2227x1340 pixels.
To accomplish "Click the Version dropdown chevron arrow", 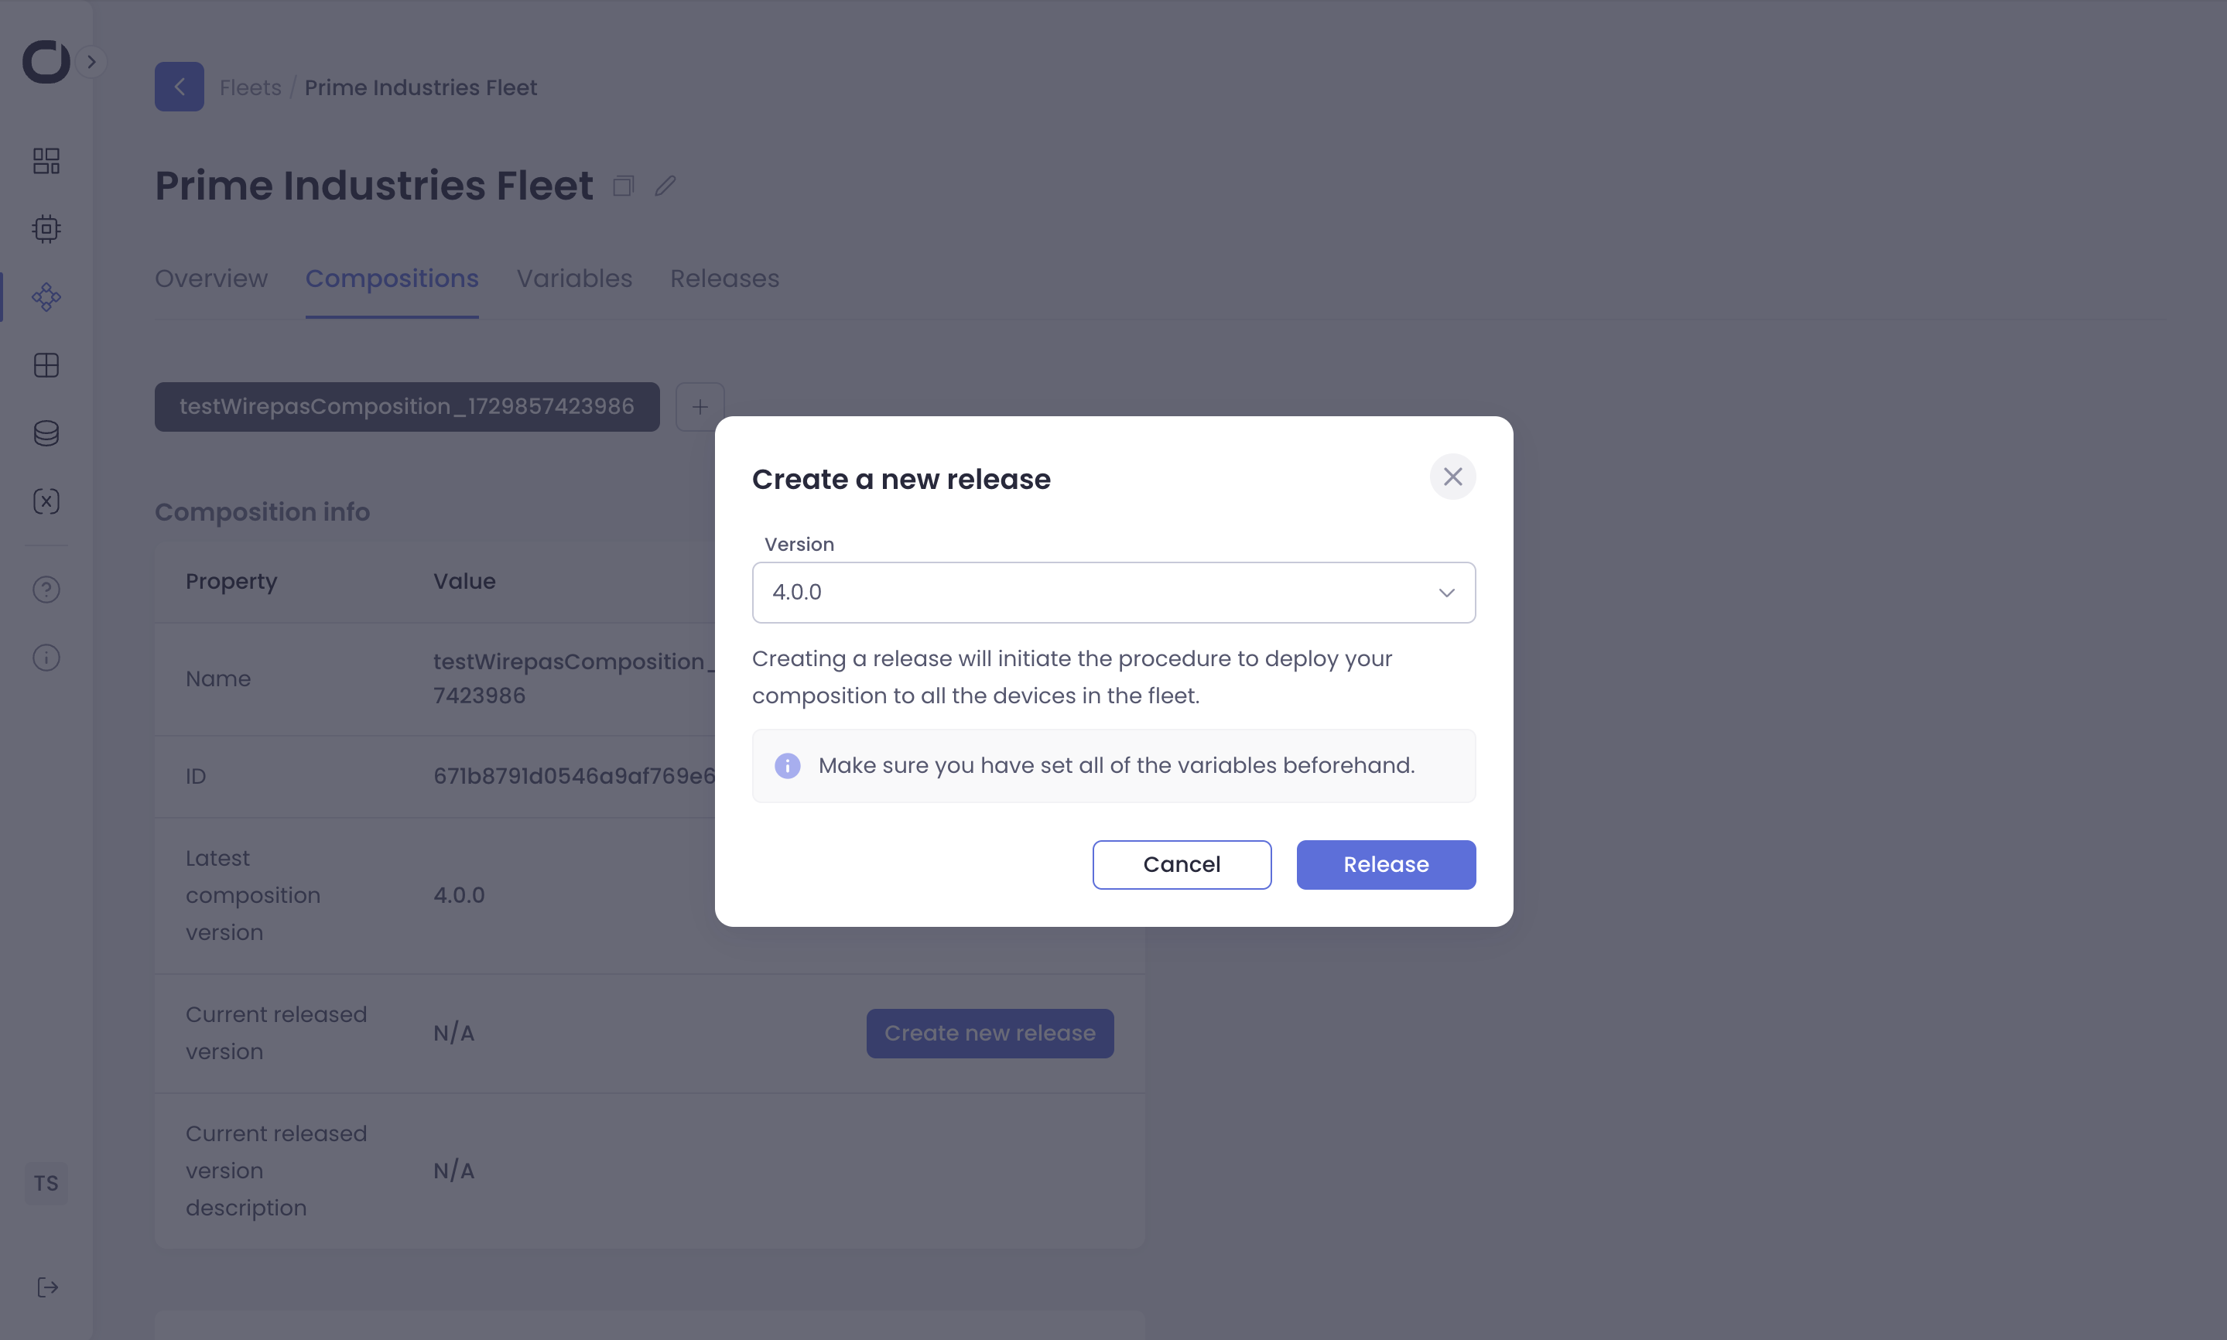I will (x=1445, y=593).
